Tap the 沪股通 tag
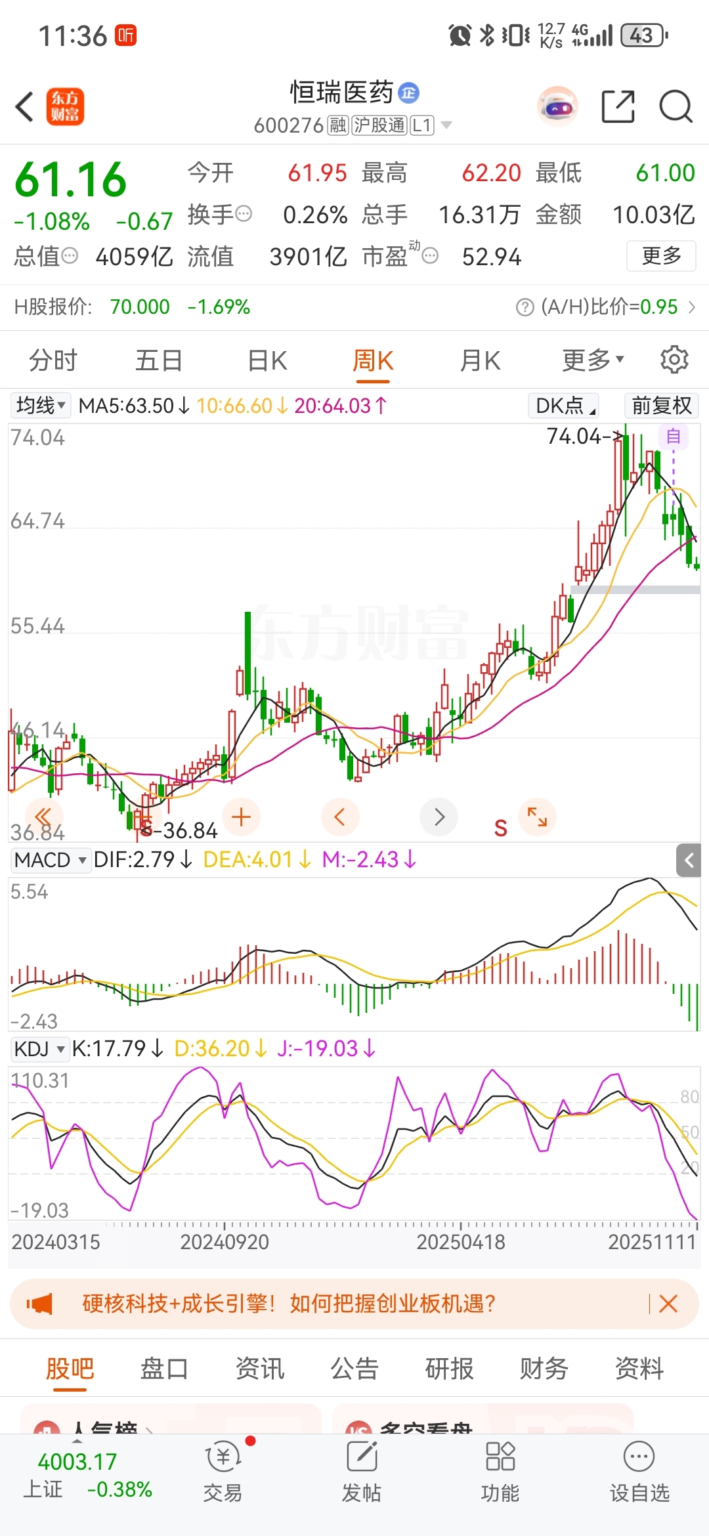This screenshot has width=709, height=1536. point(379,125)
